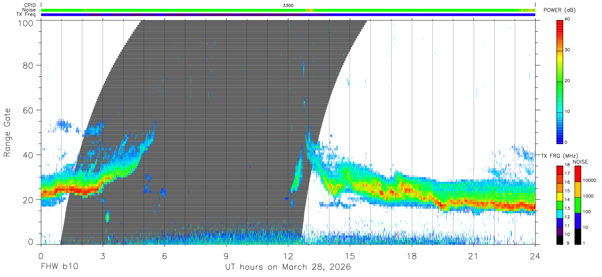Click the '20' tick on the POWER scale
The height and width of the screenshot is (277, 602).
pyautogui.click(x=568, y=81)
